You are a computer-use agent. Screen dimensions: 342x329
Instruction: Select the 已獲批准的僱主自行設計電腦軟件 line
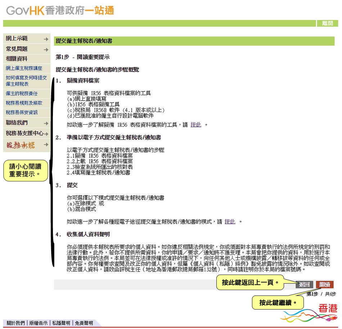click(110, 115)
